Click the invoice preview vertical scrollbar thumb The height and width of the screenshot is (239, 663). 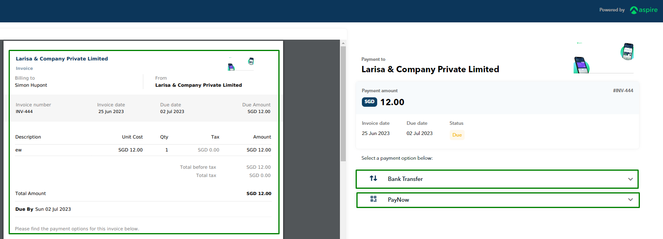(343, 104)
